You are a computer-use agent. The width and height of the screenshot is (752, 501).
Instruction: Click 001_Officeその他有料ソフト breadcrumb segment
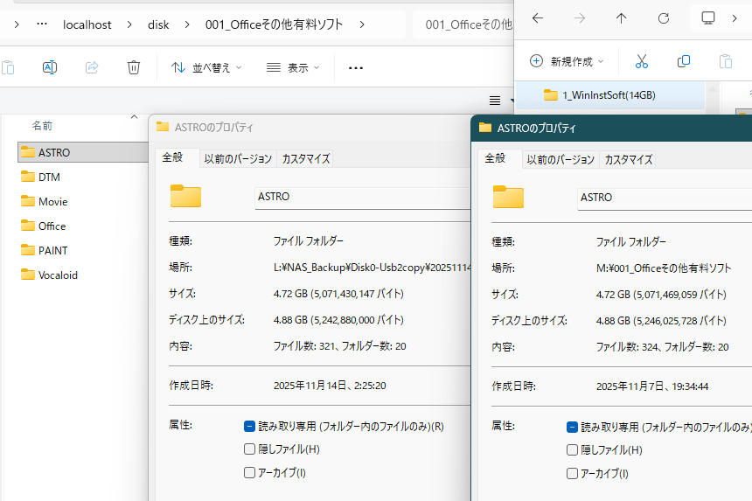[274, 24]
